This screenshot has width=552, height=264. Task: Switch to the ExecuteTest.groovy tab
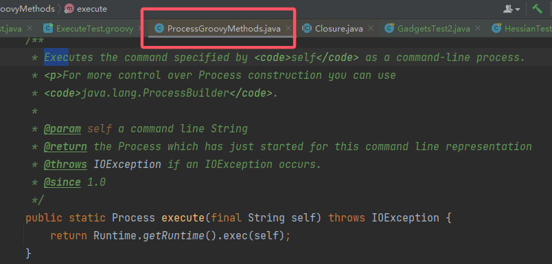point(95,29)
